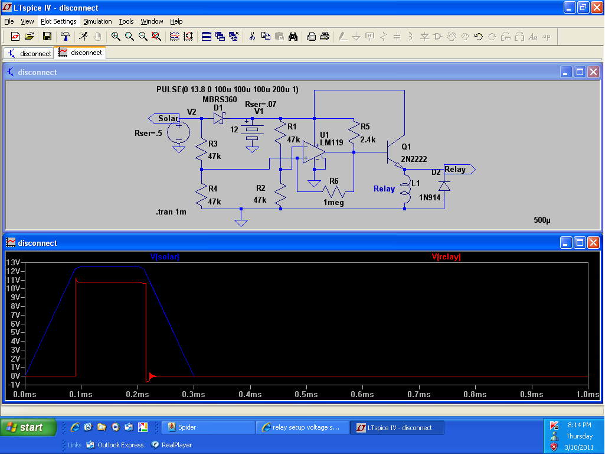615x455 pixels.
Task: Select the Text 'Aa' tool
Action: 533,37
